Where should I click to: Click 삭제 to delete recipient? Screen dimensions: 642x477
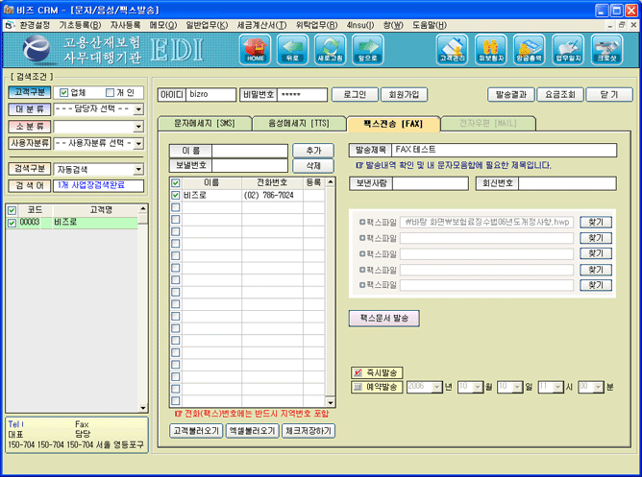(x=313, y=165)
